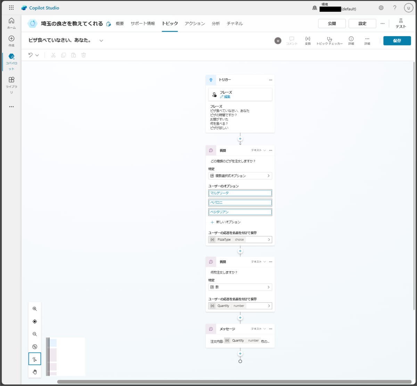Click the 設定 button
Image resolution: width=417 pixels, height=386 pixels.
point(362,24)
